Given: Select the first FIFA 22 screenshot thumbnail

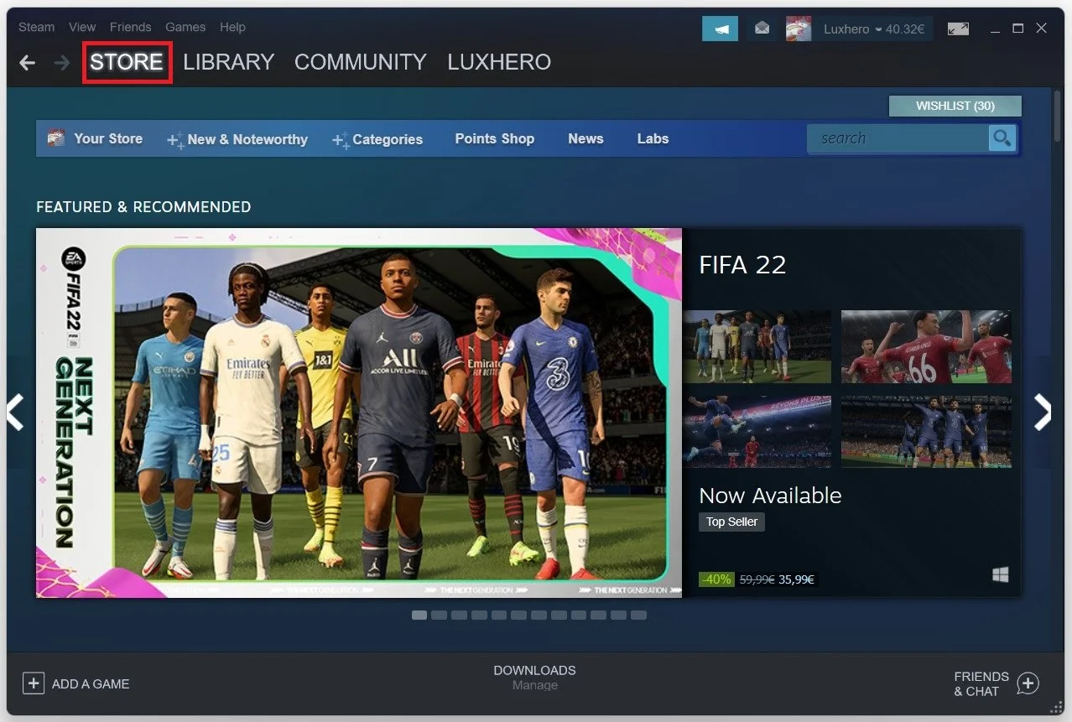Looking at the screenshot, I should 757,346.
